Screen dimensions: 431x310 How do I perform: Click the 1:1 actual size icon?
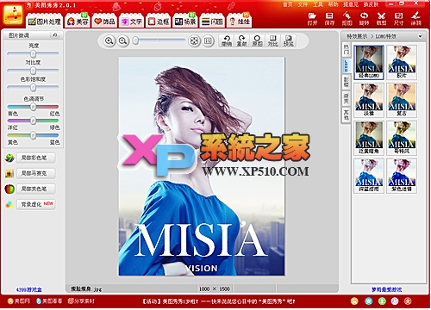(208, 41)
